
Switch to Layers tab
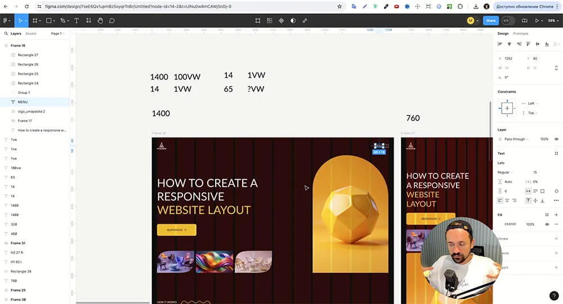(16, 33)
